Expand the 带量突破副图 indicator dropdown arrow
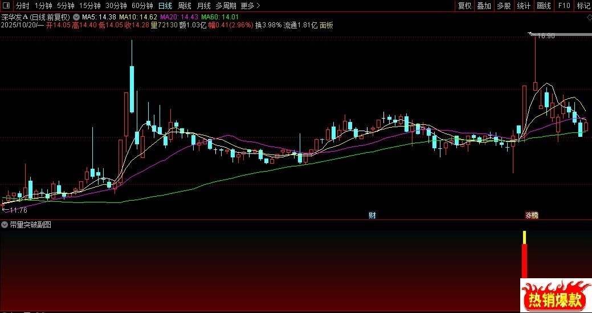 (x=5, y=225)
